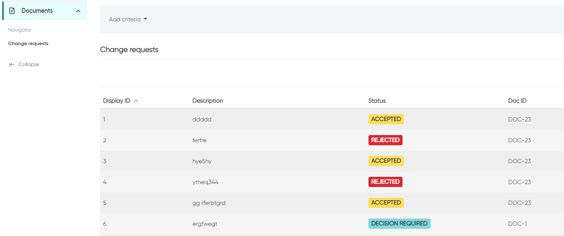The width and height of the screenshot is (564, 236).
Task: Sort by Status column header
Action: click(377, 101)
